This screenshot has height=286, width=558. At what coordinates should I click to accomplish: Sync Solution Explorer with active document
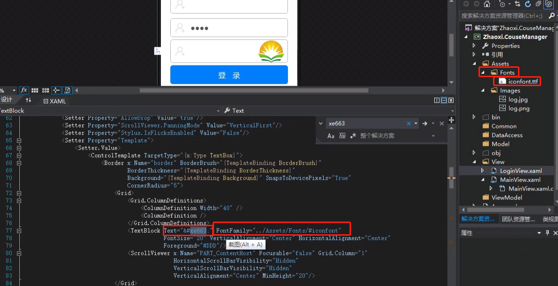[x=518, y=4]
